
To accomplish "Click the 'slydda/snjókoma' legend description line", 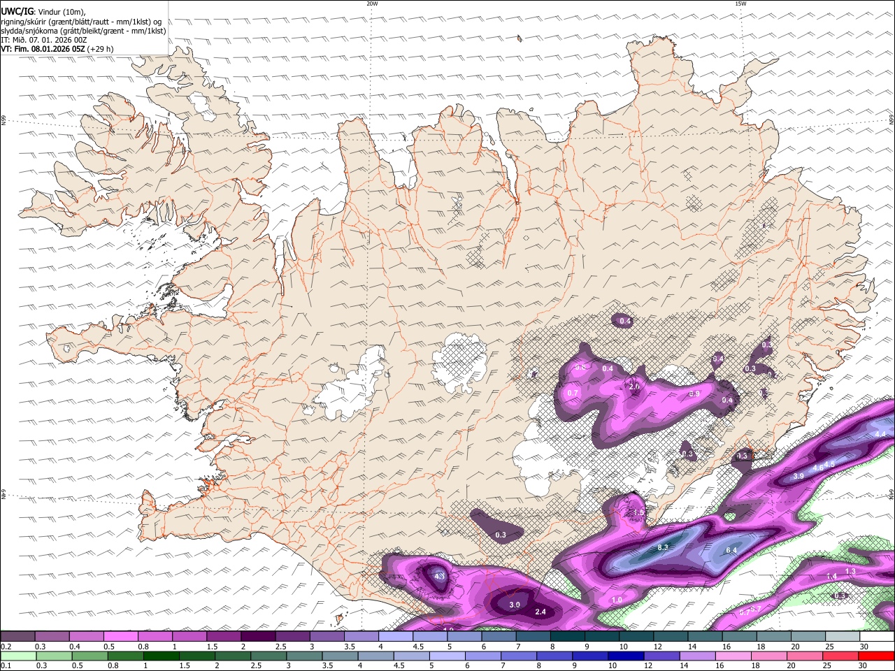I will [83, 31].
